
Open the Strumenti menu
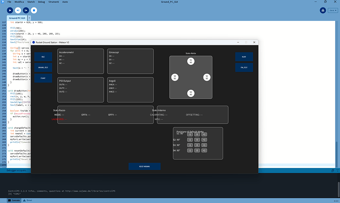(54, 2)
